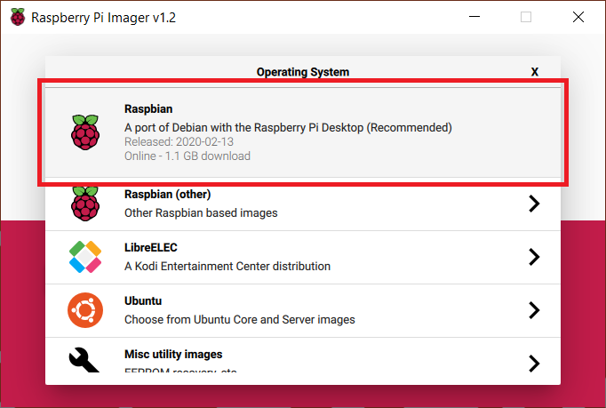The height and width of the screenshot is (408, 606).
Task: Select the Raspbian raspberry icon
Action: (85, 132)
